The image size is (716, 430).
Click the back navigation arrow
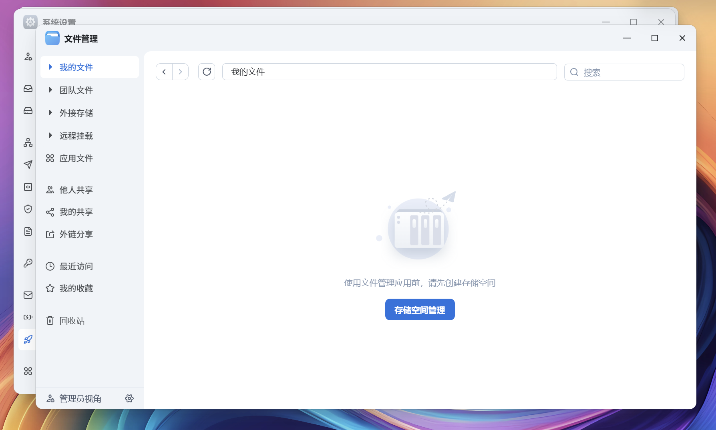164,72
